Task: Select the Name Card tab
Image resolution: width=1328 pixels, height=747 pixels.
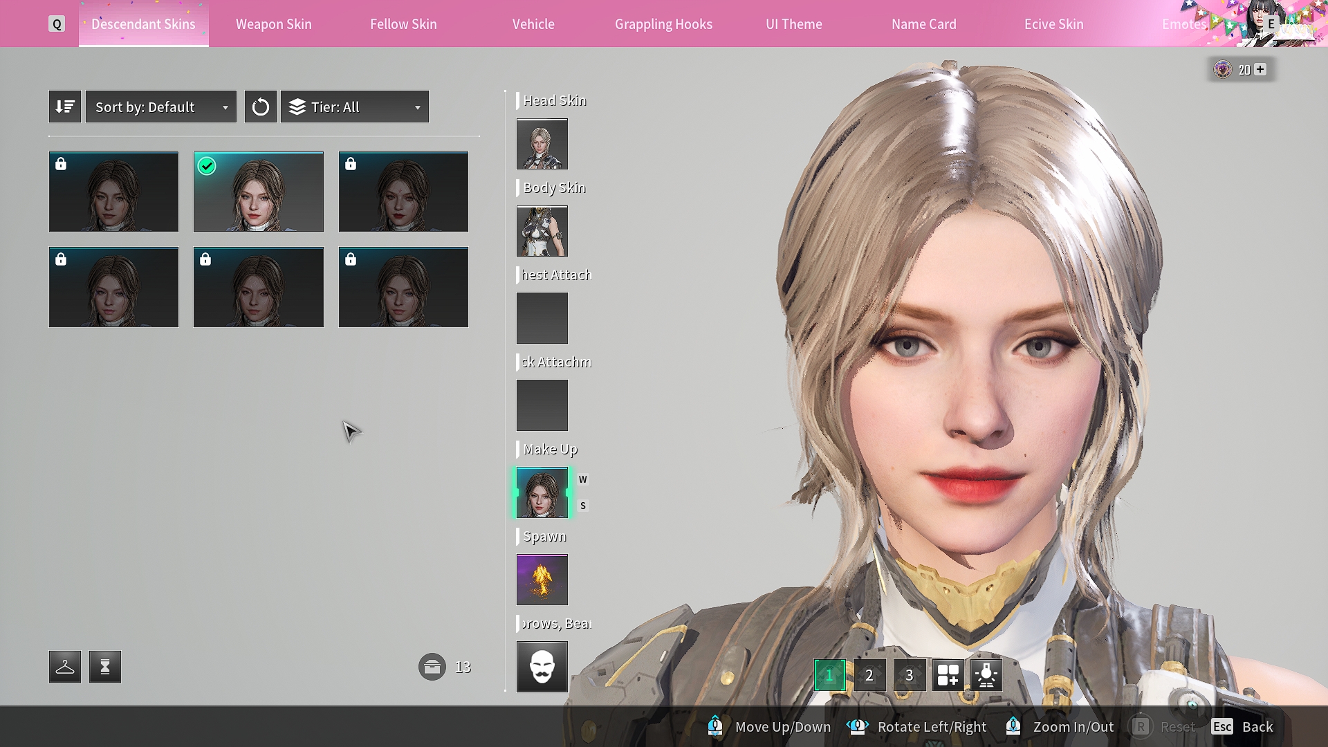Action: [x=924, y=24]
